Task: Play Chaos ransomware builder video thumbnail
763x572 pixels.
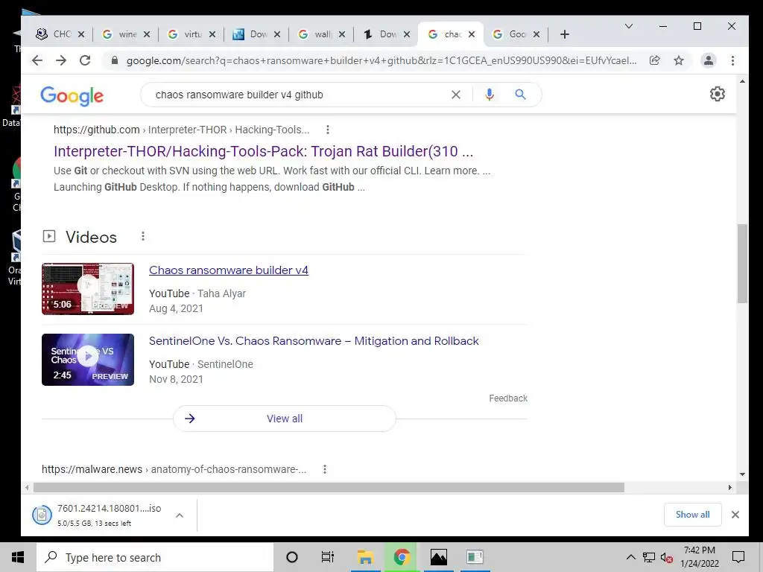Action: pyautogui.click(x=88, y=289)
